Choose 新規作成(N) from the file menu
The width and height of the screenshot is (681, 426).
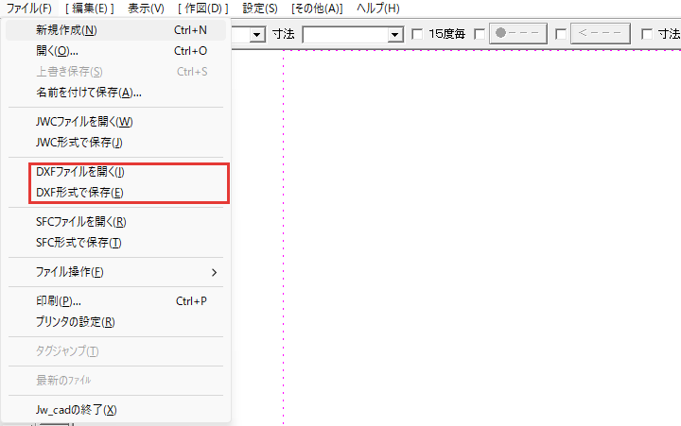click(116, 30)
